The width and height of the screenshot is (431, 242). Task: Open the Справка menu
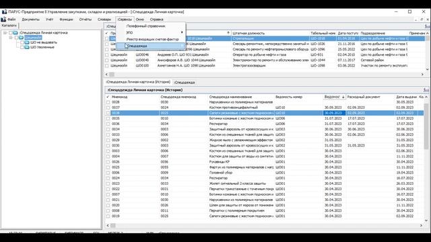point(157,19)
